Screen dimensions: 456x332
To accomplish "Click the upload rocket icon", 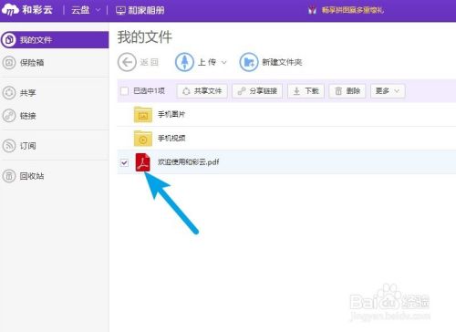I will (x=184, y=62).
